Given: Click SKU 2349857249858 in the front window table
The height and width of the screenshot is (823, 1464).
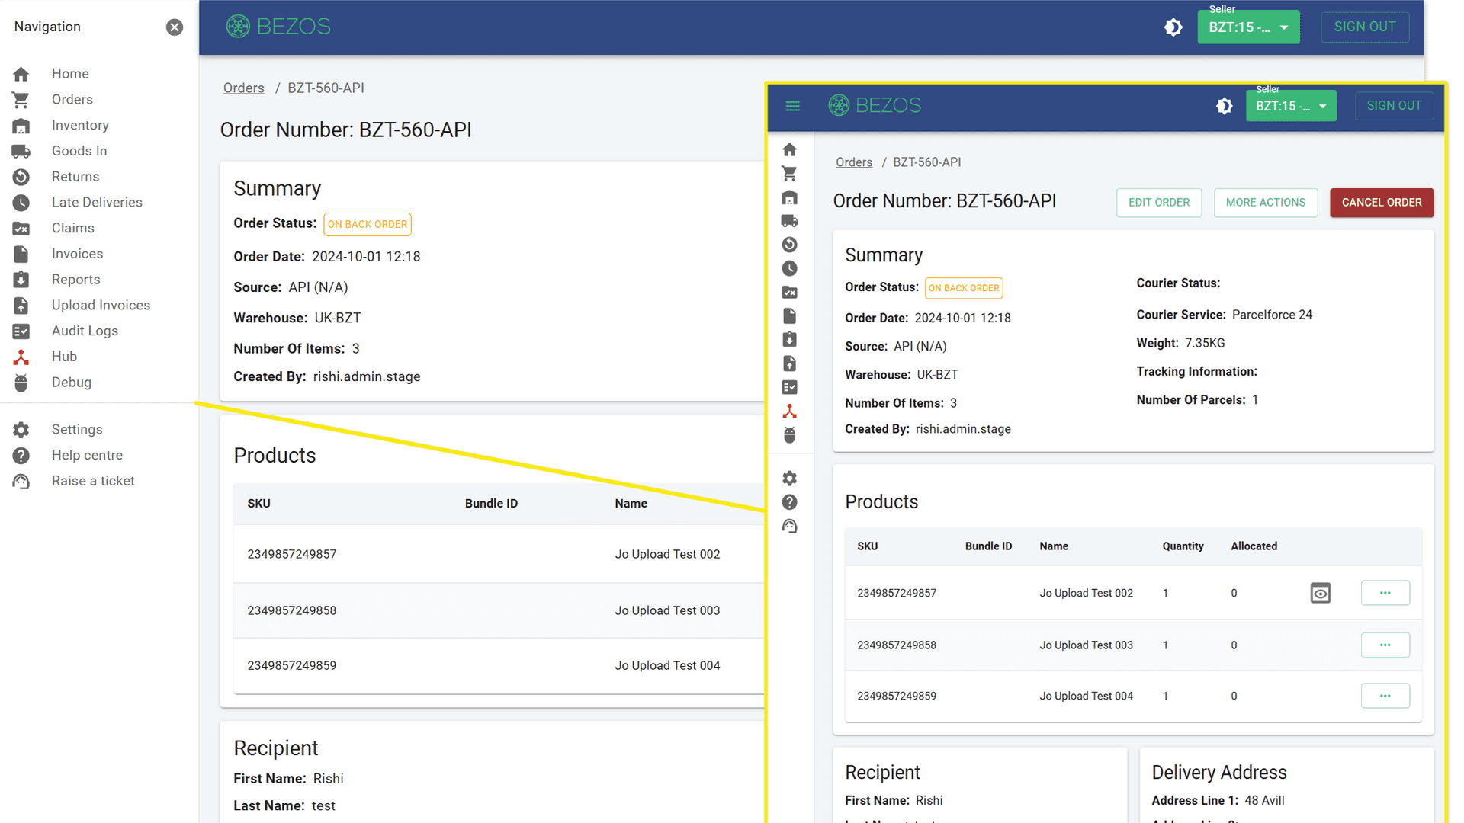Looking at the screenshot, I should 897,645.
